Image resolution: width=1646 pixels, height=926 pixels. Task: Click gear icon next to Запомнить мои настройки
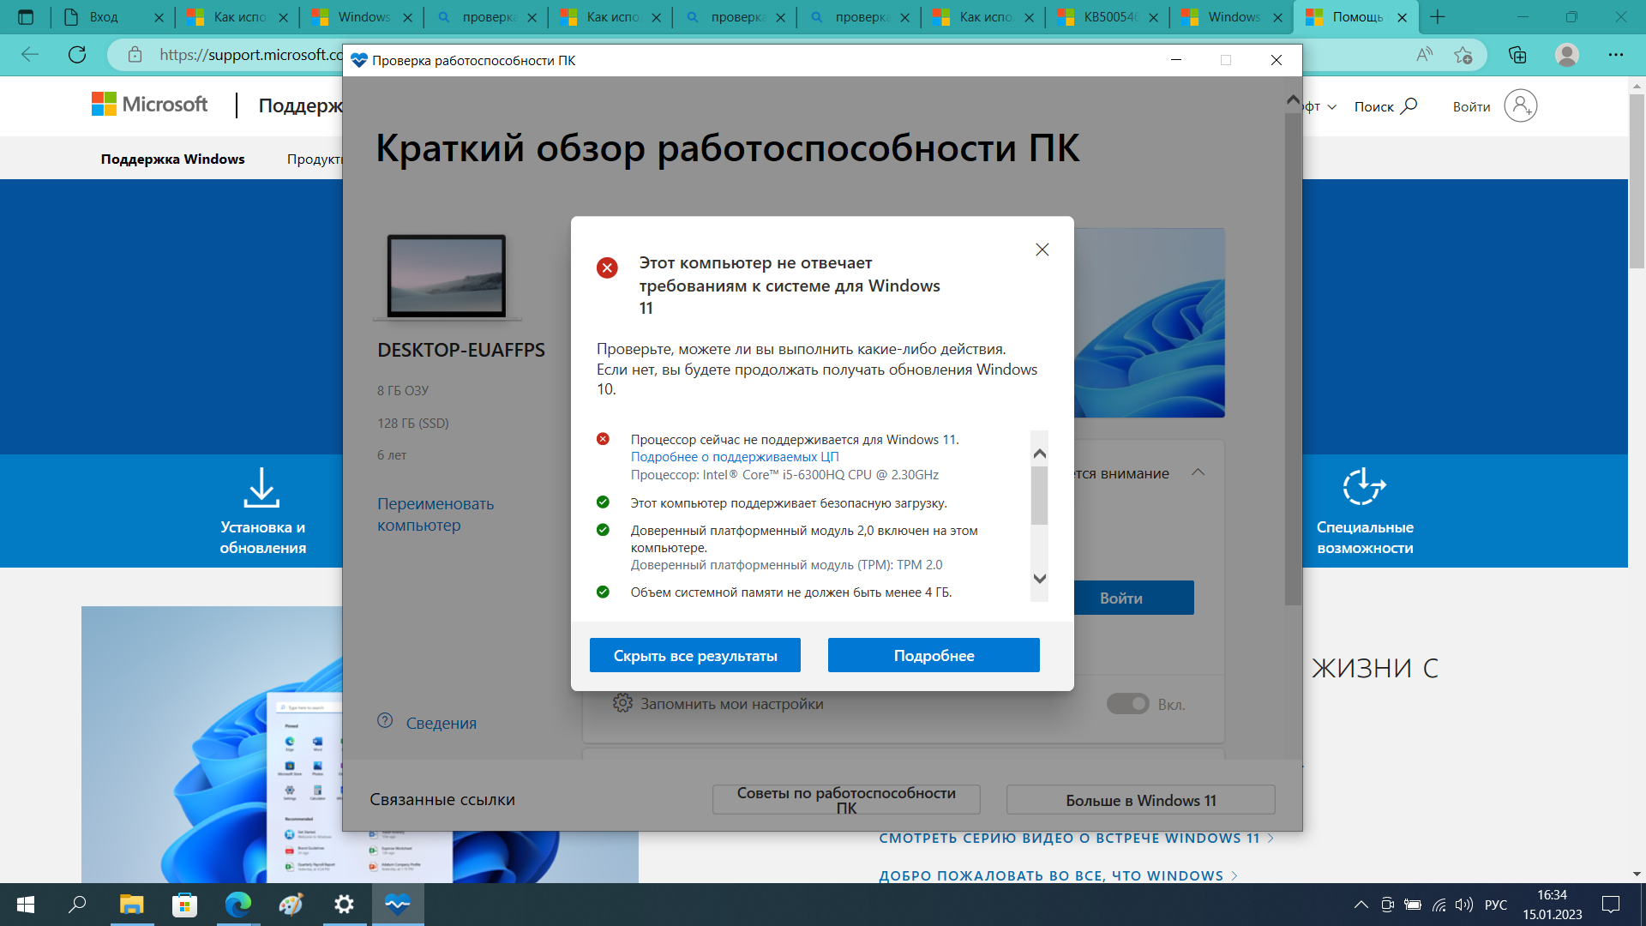622,703
